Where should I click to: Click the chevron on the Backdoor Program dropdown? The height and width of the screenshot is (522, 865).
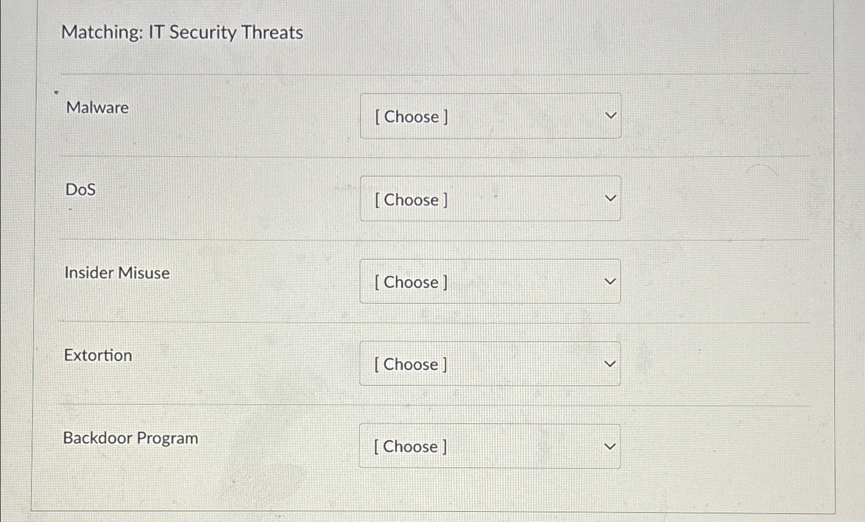click(609, 446)
